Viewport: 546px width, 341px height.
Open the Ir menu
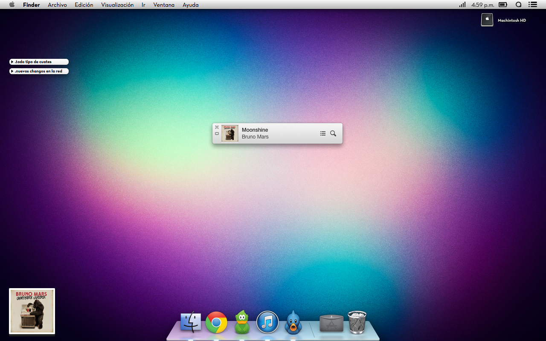point(144,5)
